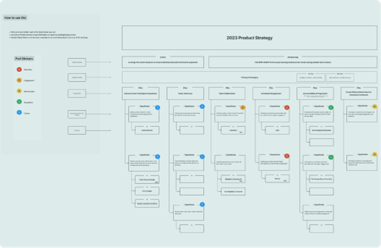Viewport: 381px width, 248px height.
Task: Click the right chip in the priority heading row
Action: (341, 78)
